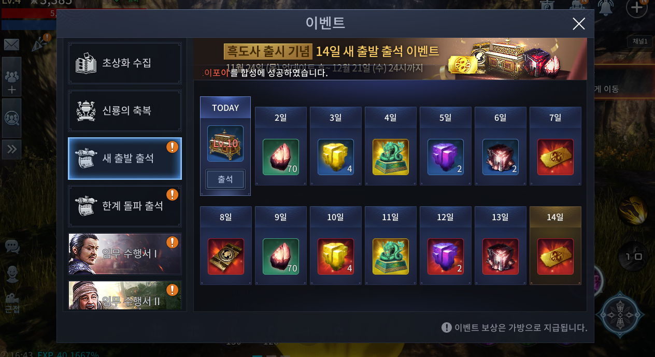Switch to 한계 돌파 출석 tab
Viewport: 655px width, 357px height.
(125, 206)
